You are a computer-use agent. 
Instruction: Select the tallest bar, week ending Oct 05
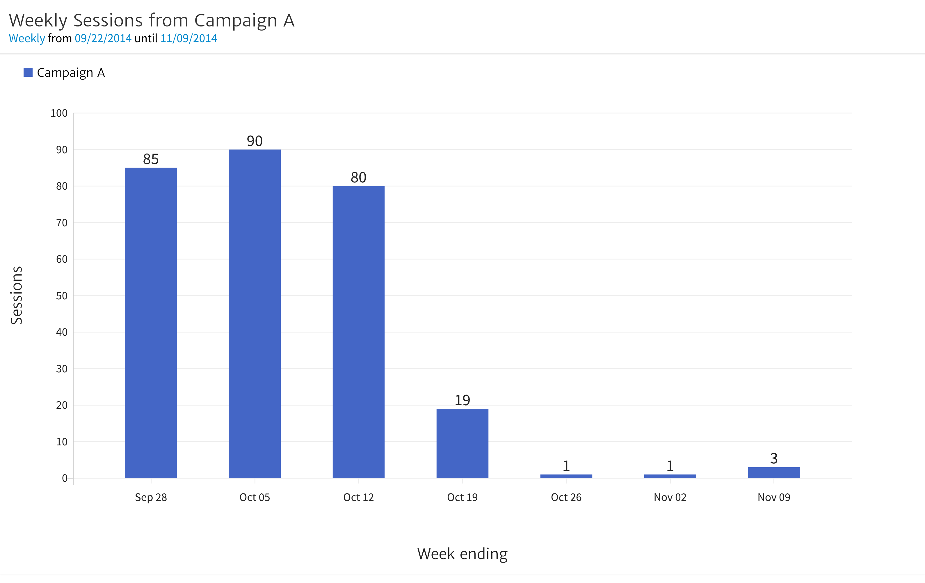pyautogui.click(x=255, y=314)
